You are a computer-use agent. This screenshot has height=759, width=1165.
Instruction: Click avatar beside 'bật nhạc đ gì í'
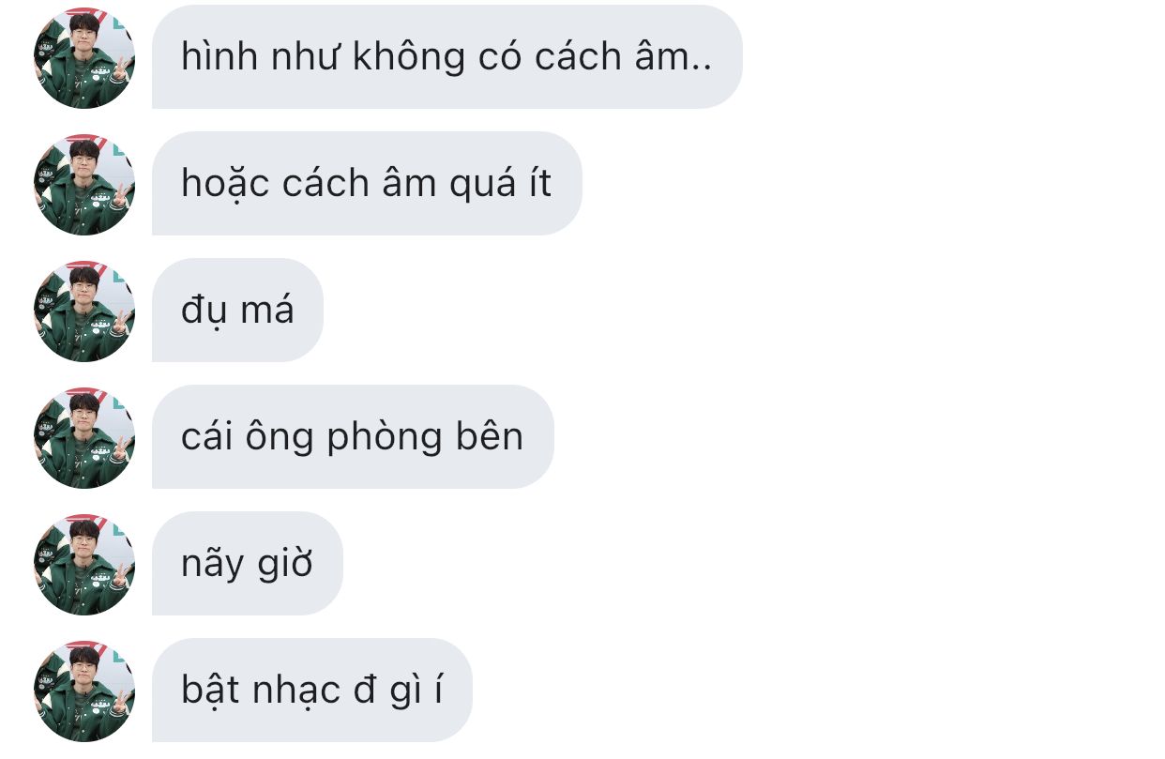[x=84, y=691]
